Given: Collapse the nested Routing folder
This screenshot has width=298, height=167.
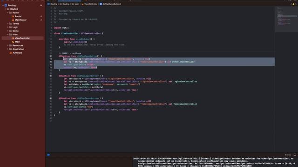Looking at the screenshot, I should (x=5, y=9).
